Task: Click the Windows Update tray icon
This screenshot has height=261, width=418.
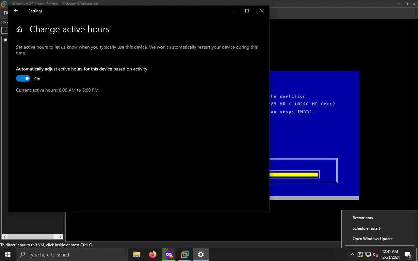Action: pos(360,254)
